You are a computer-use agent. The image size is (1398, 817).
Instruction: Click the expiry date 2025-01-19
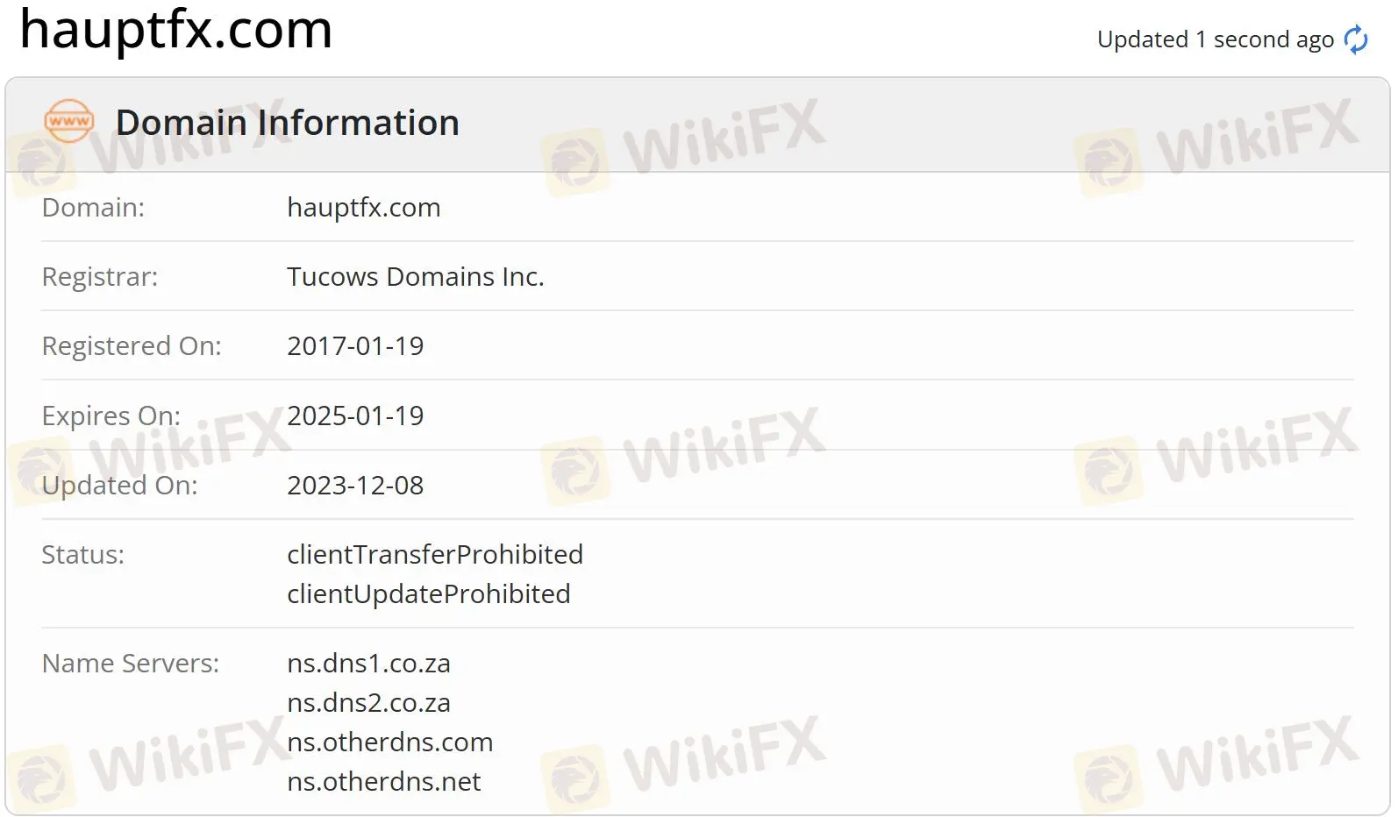[354, 416]
